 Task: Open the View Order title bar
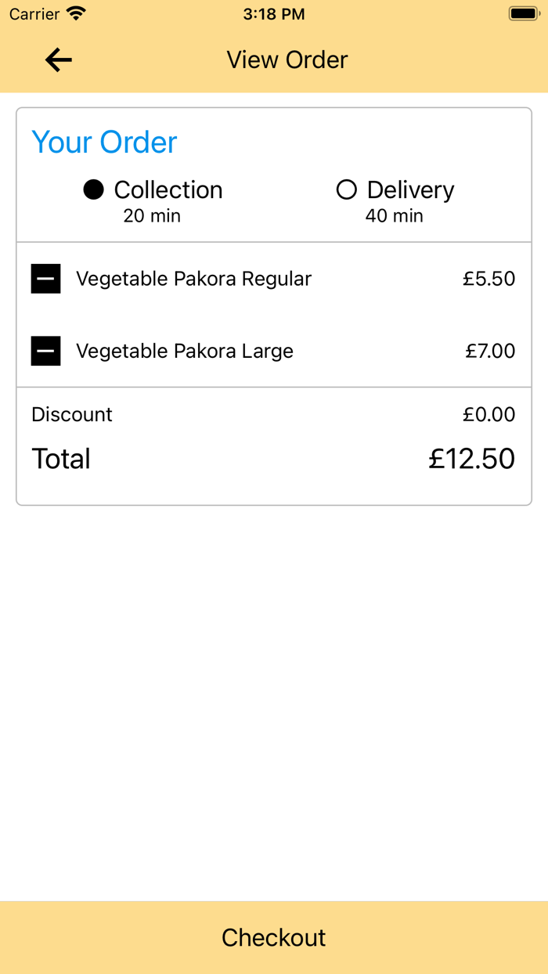pyautogui.click(x=287, y=60)
